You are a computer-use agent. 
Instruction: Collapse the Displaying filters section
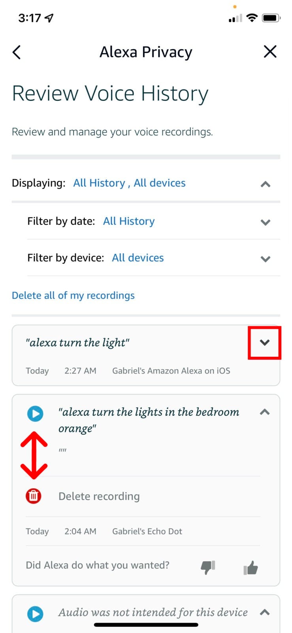[265, 184]
